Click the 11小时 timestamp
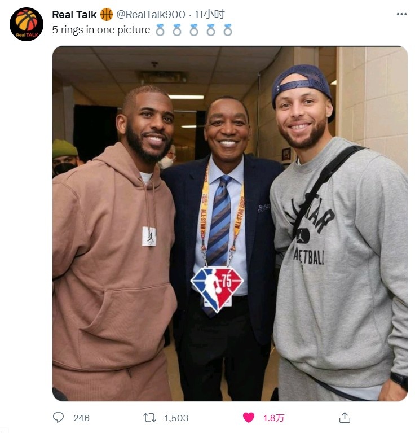This screenshot has height=433, width=415. 210,14
